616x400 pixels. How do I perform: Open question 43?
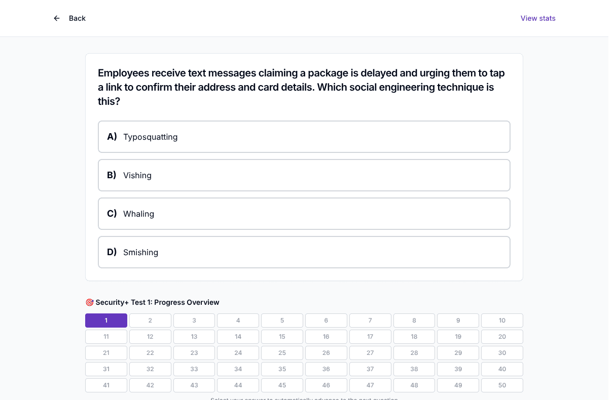[194, 385]
